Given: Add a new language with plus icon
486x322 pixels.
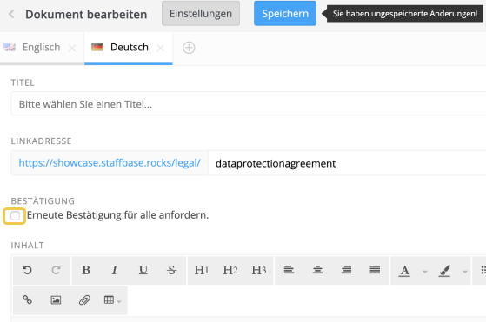Looking at the screenshot, I should pos(189,48).
